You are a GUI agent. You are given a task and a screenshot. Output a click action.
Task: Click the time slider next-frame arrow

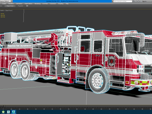(x=5, y=106)
